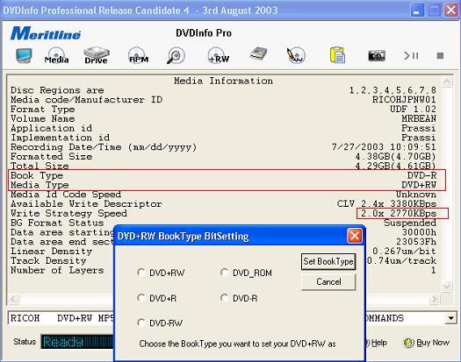Select the DVD_ROM radio button

225,273
